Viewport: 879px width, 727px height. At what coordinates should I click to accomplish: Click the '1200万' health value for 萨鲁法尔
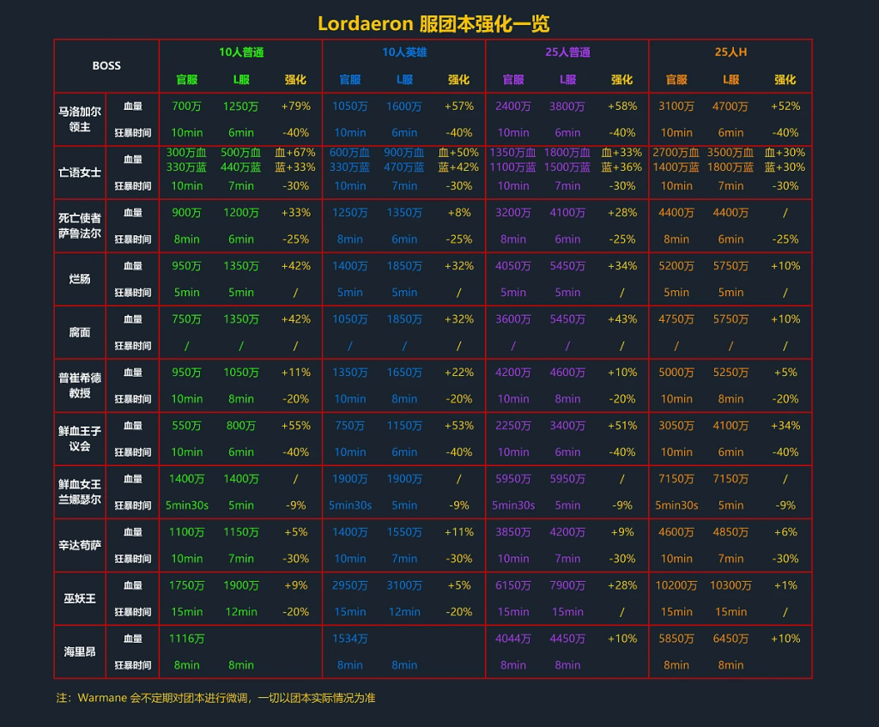point(241,213)
